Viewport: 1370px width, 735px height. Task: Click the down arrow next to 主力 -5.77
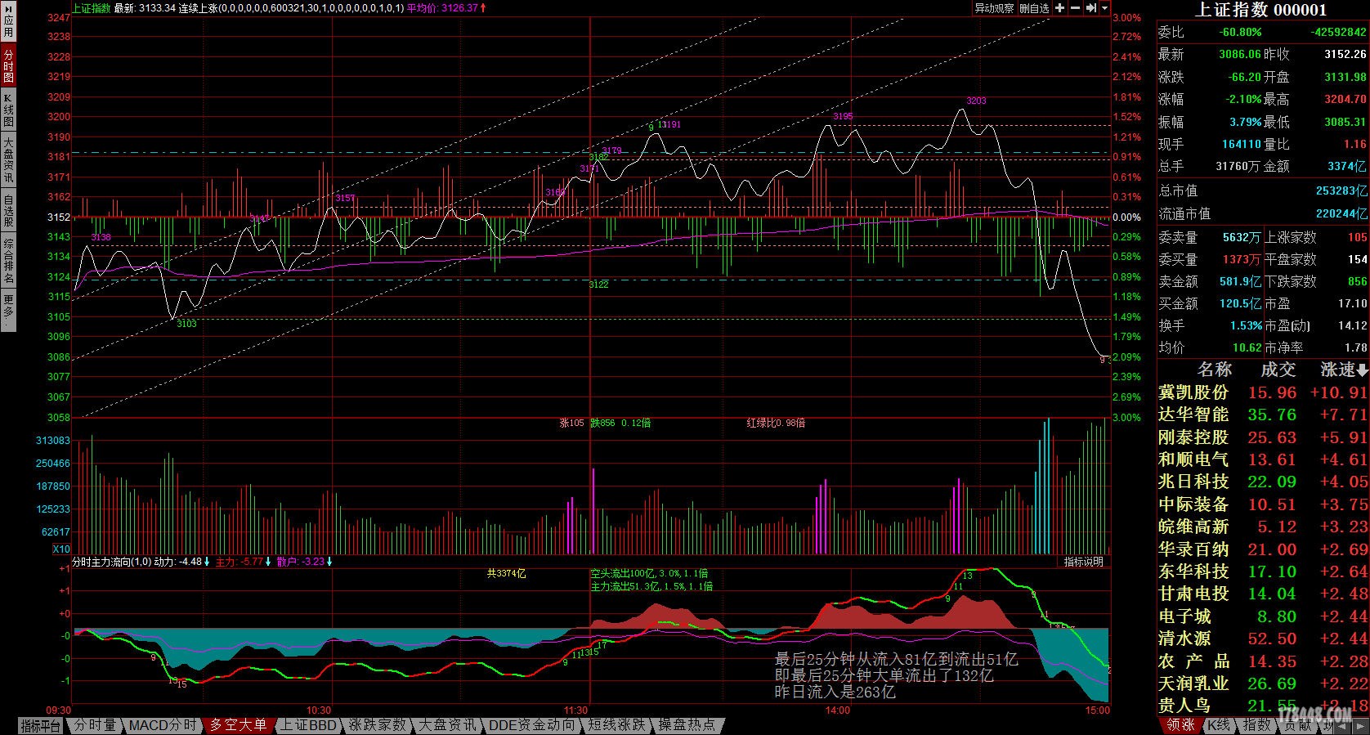pyautogui.click(x=268, y=562)
